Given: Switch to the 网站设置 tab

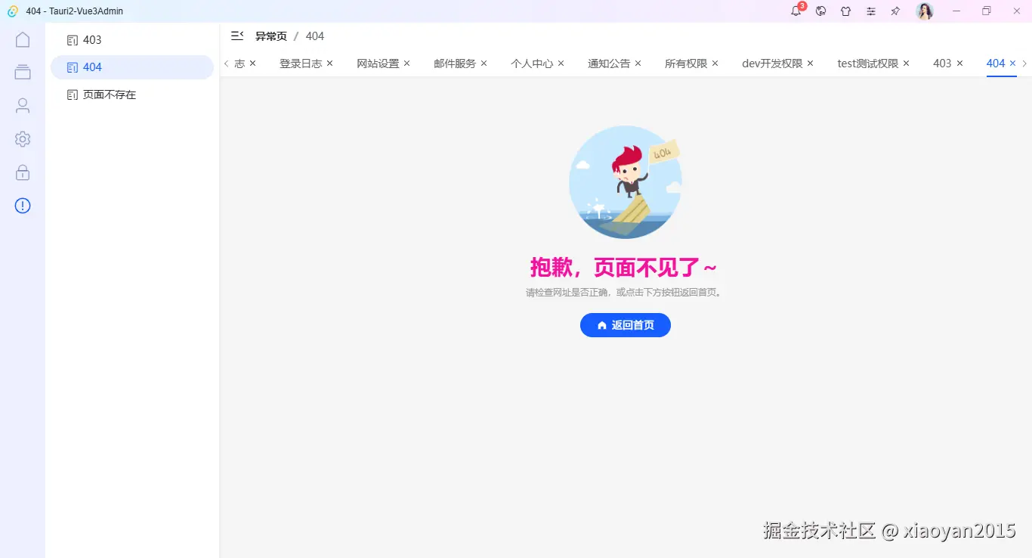Looking at the screenshot, I should (379, 64).
